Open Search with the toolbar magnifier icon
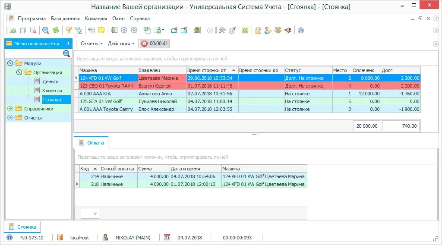 (x=45, y=30)
